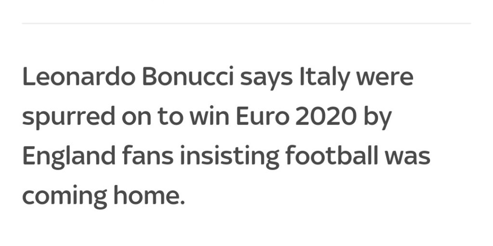Image resolution: width=493 pixels, height=246 pixels.
Task: Click the horizontal divider line above the text
Action: pos(246,23)
